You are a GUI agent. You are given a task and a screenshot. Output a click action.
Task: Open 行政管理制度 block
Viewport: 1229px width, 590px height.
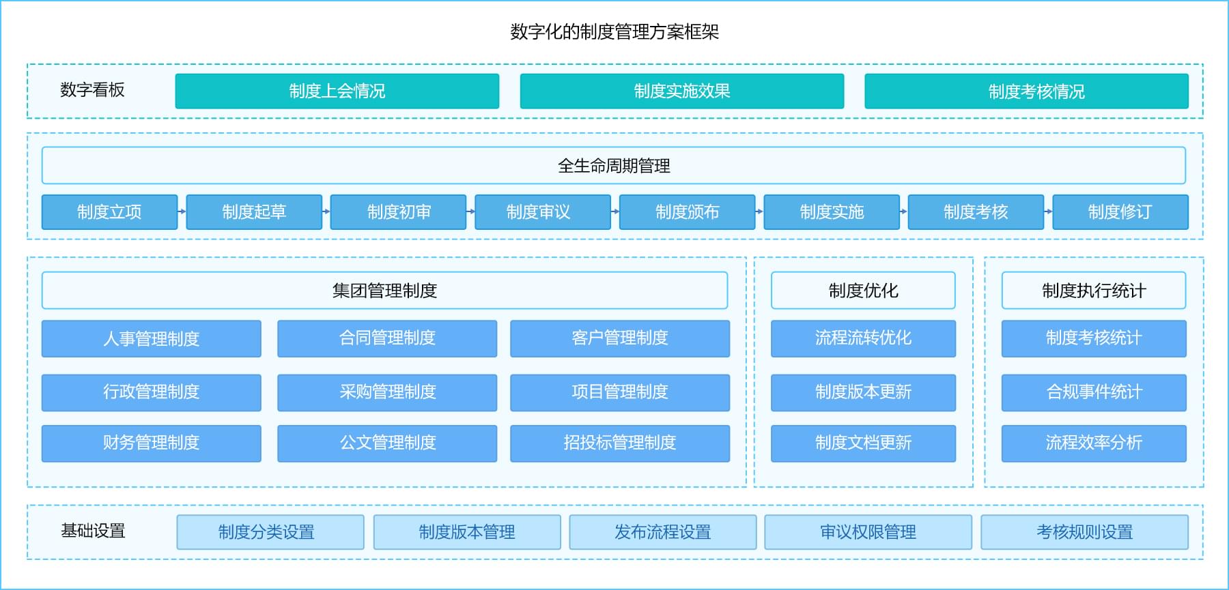152,393
